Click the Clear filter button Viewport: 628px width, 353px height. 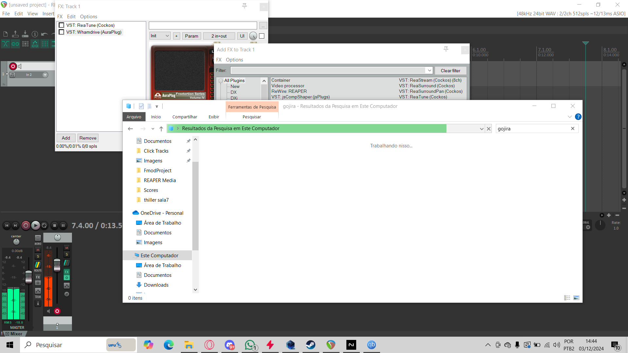coord(450,71)
